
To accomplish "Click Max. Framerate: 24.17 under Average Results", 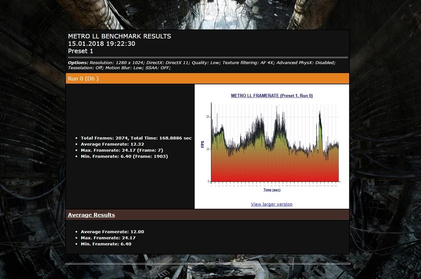I will (108, 238).
